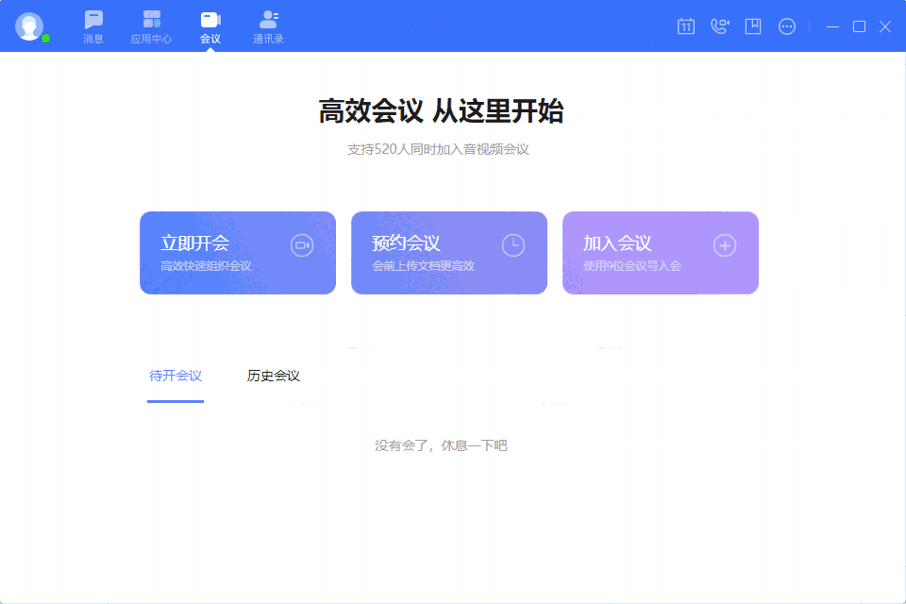The image size is (906, 604).
Task: Click the camera icon on the 立即开会 card
Action: (x=302, y=243)
